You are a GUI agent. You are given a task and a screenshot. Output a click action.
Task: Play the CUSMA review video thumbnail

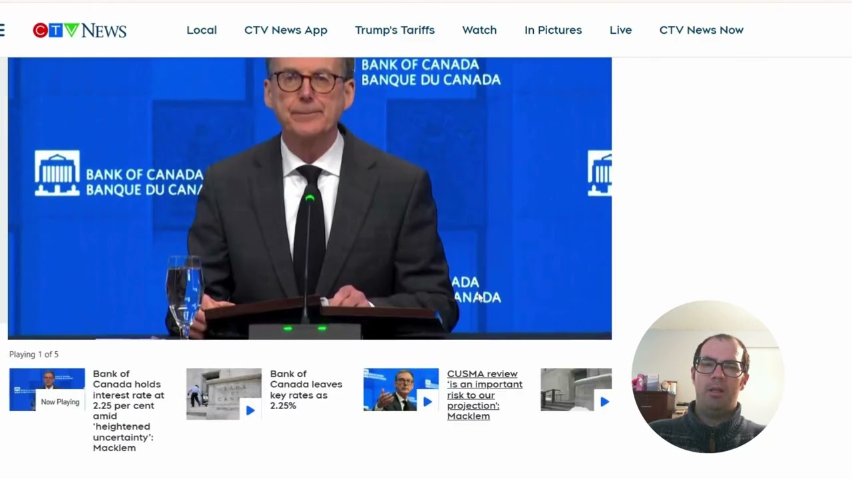click(401, 389)
